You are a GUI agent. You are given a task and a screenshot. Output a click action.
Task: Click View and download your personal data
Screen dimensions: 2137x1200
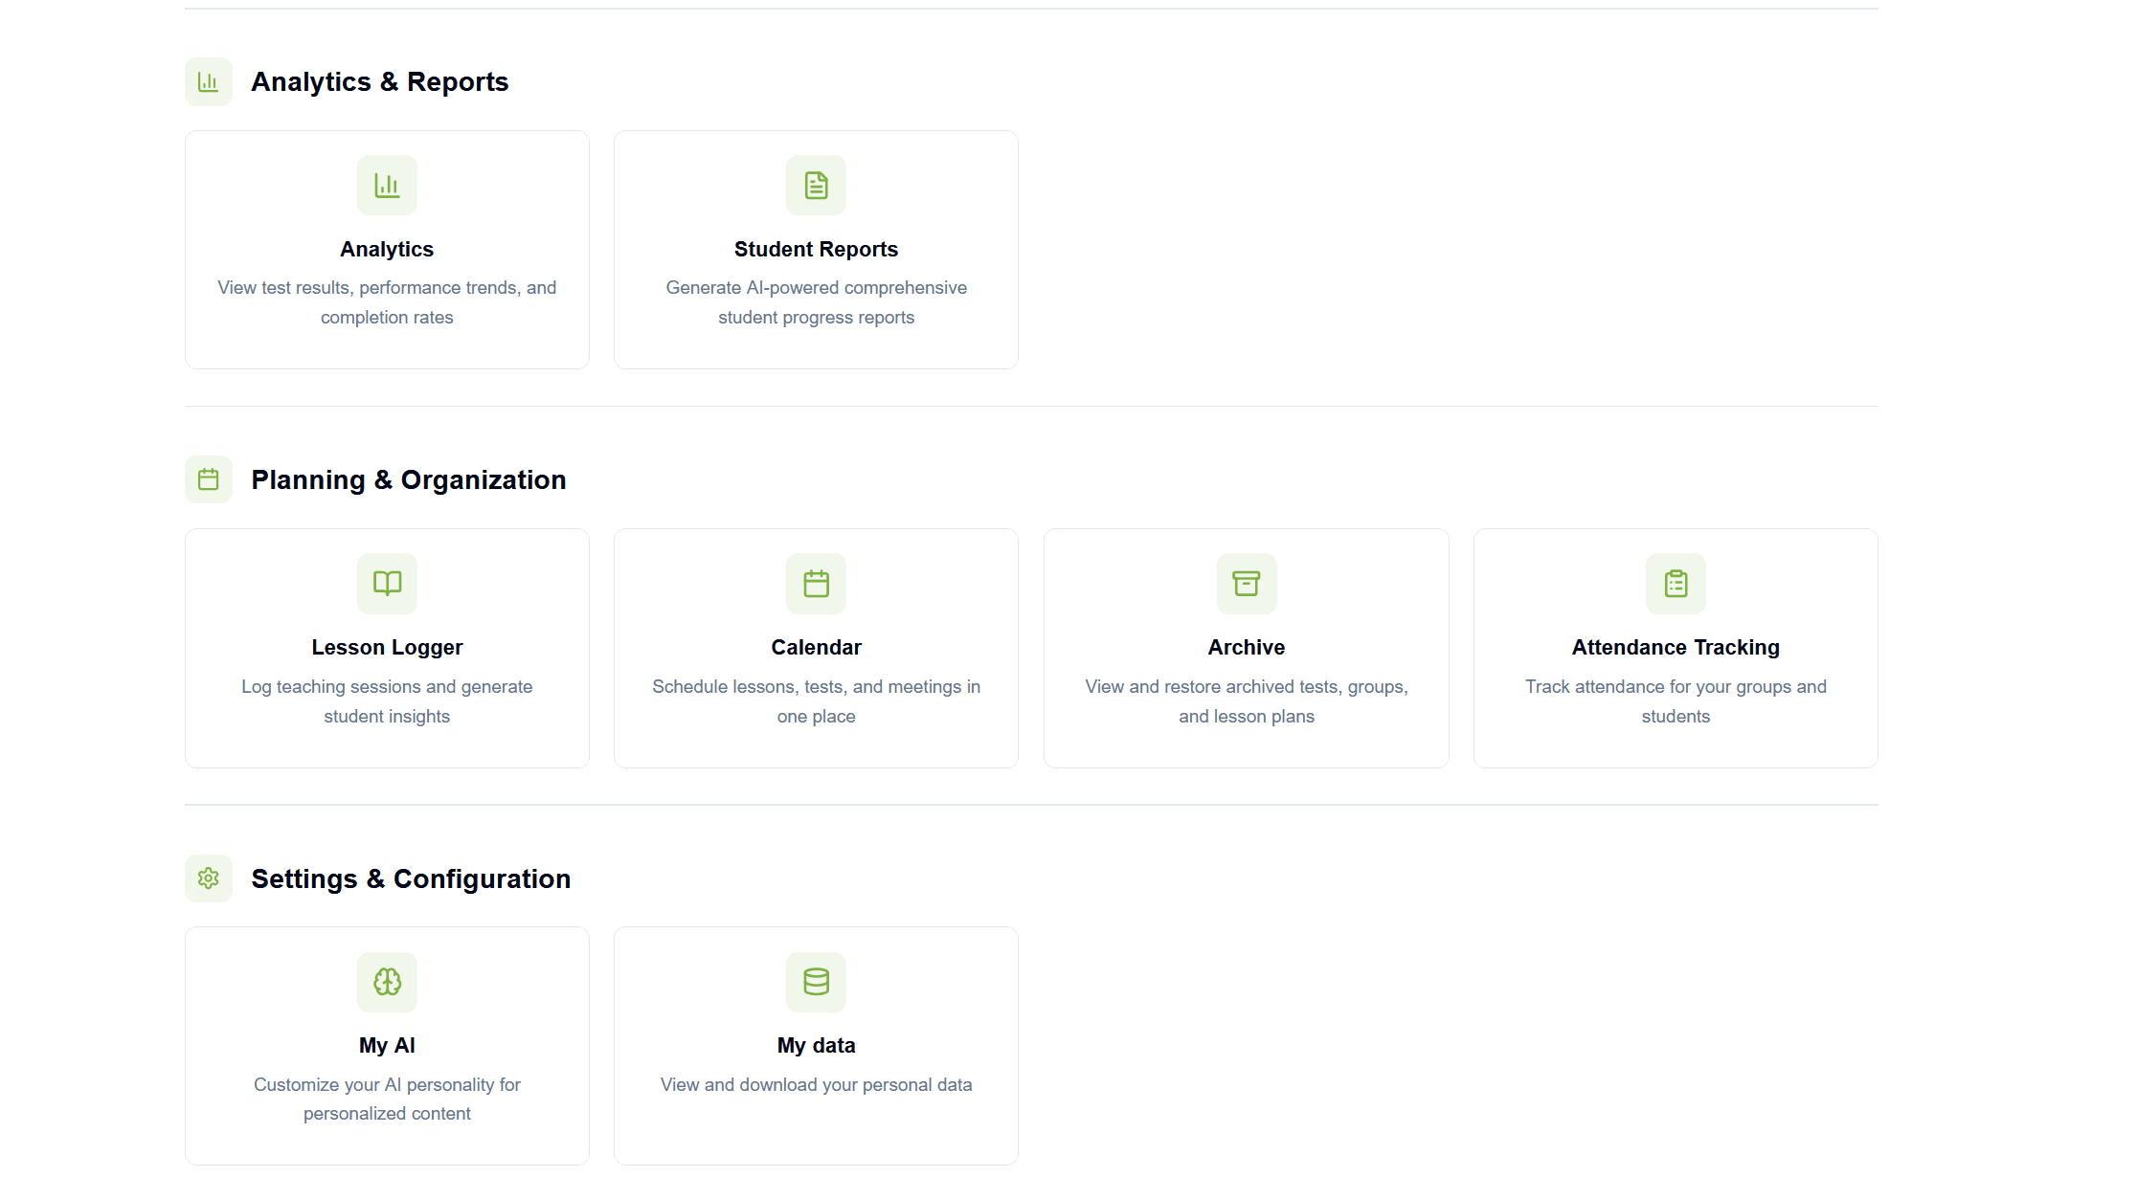pos(816,1084)
